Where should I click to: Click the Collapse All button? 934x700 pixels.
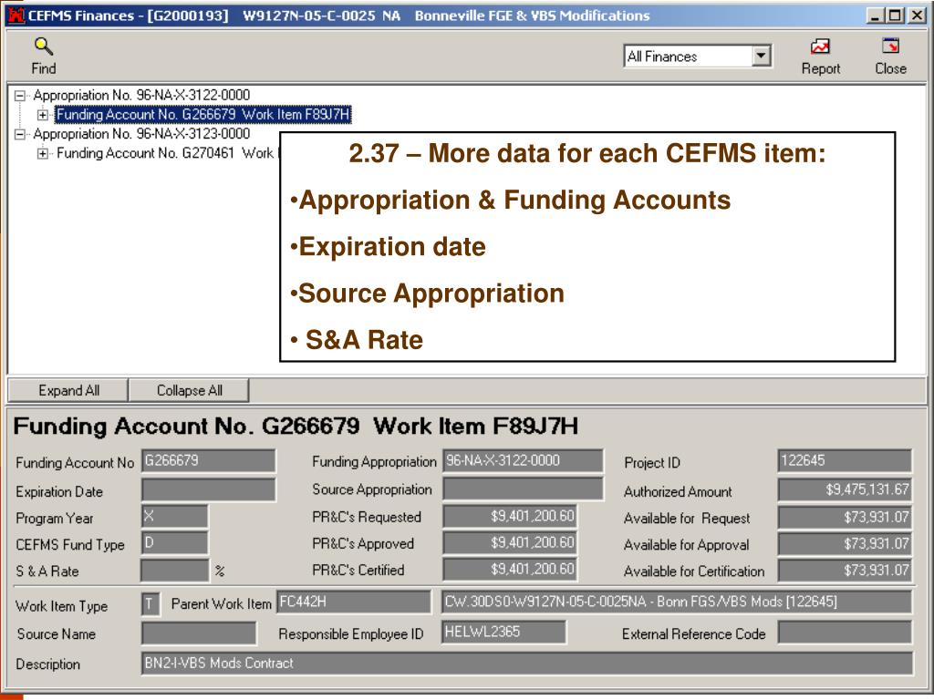coord(190,390)
